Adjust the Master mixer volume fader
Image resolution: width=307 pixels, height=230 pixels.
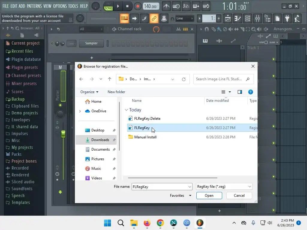[63, 134]
